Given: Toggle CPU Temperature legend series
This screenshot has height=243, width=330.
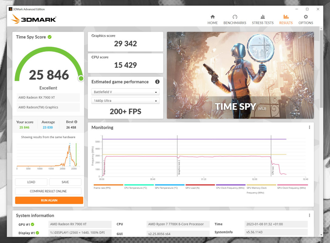Looking at the screenshot, I should pos(139,187).
